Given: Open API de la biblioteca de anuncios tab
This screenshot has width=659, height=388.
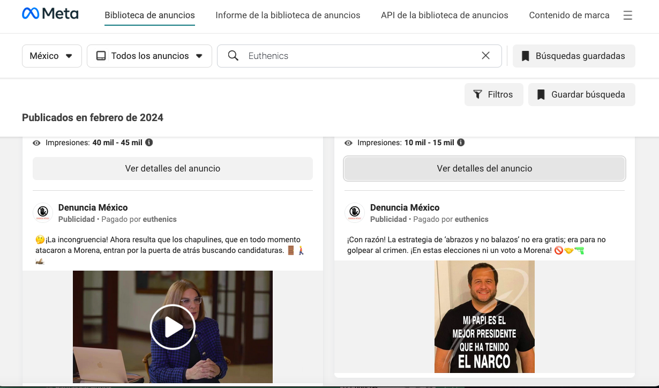Looking at the screenshot, I should pos(445,15).
